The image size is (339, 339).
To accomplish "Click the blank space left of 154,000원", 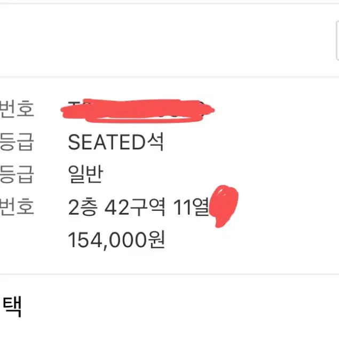I will click(x=32, y=240).
